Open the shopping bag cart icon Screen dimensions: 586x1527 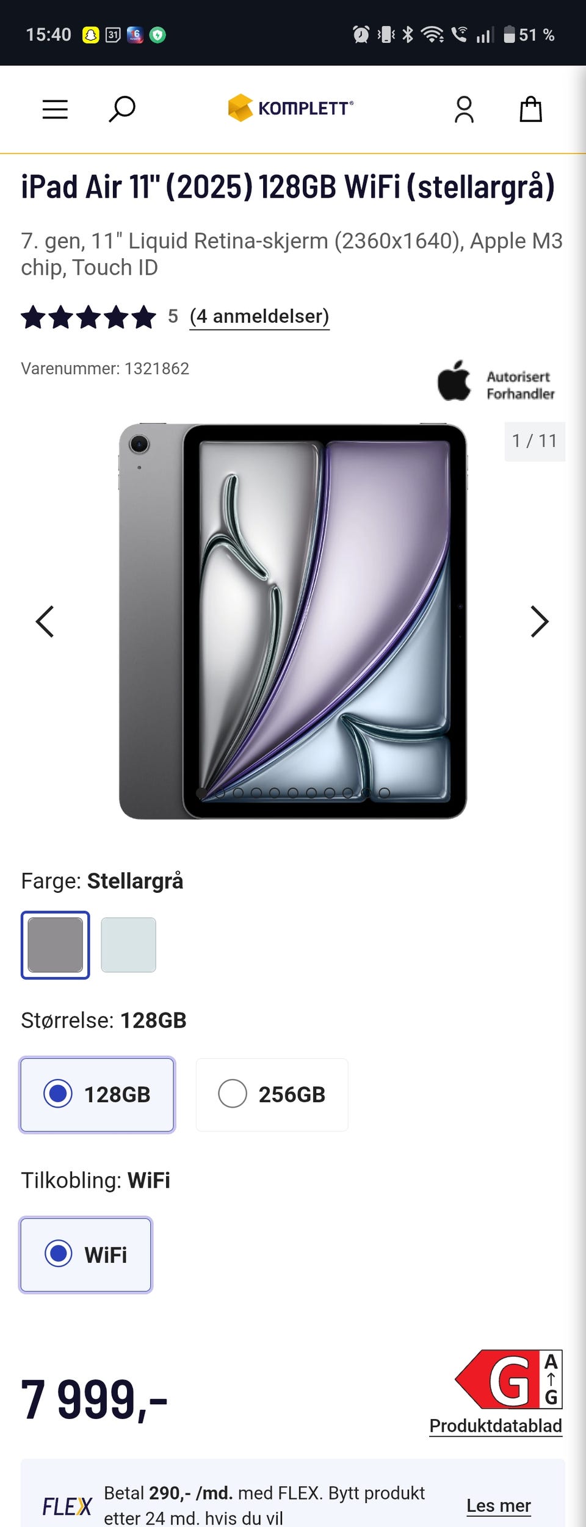point(530,109)
